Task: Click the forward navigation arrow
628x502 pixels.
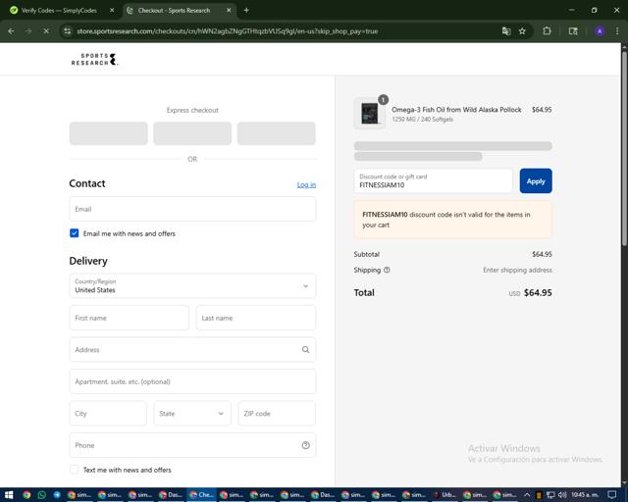Action: tap(28, 31)
